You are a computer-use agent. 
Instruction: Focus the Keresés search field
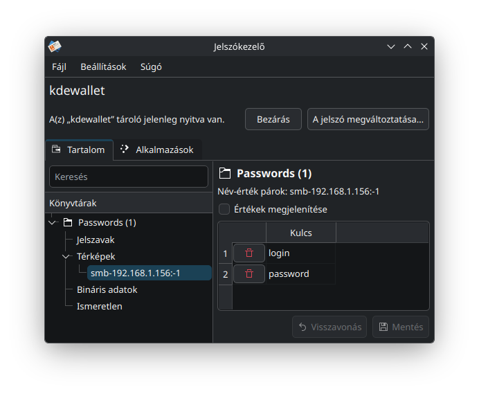pyautogui.click(x=129, y=177)
